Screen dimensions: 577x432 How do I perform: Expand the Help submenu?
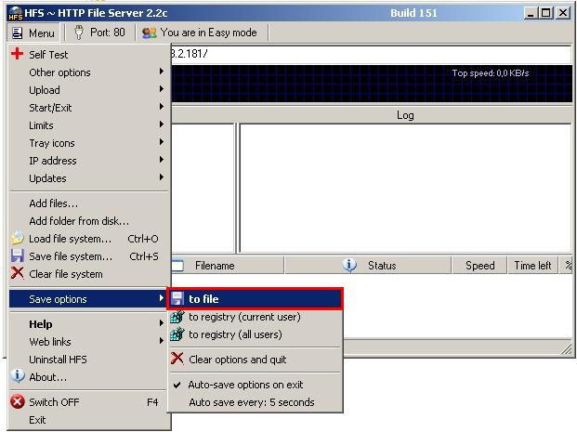click(89, 324)
